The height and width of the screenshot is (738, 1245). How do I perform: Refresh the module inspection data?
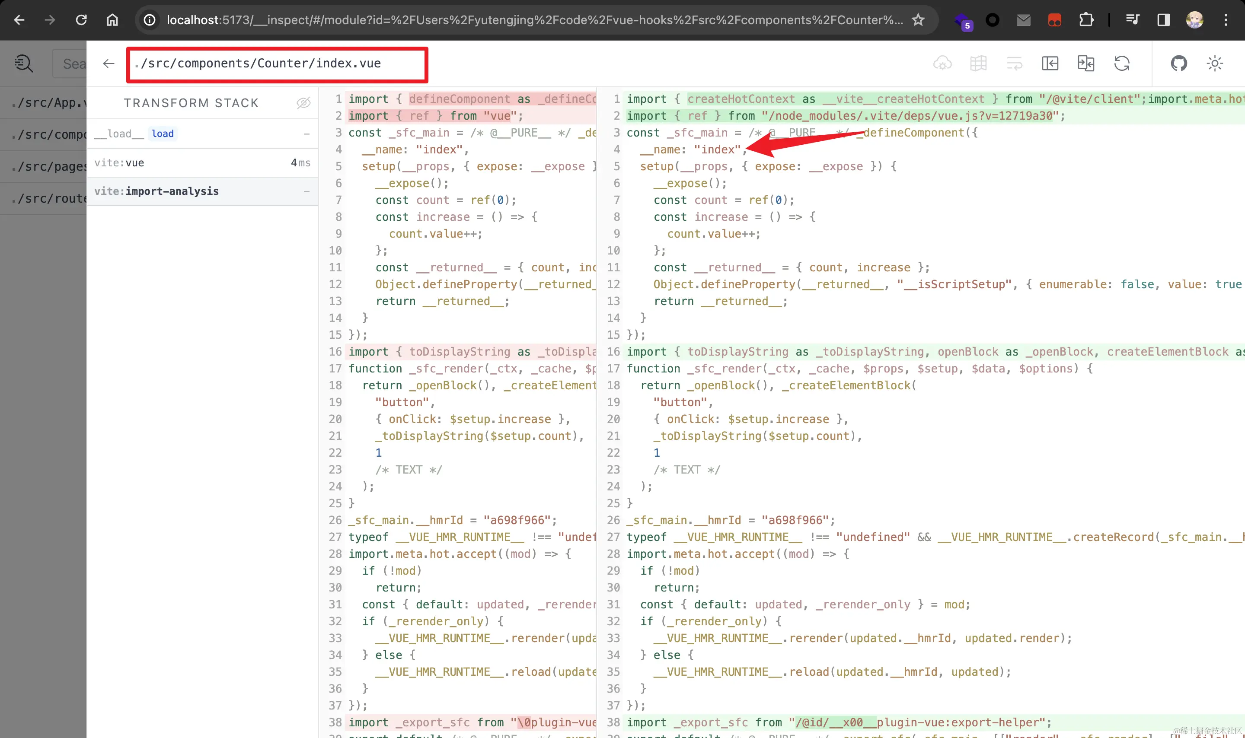(1123, 63)
